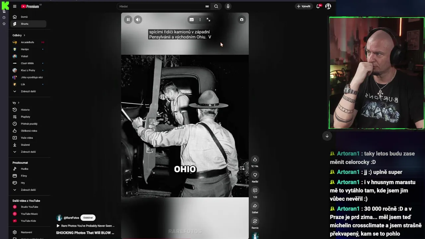Open Přehrát později watch later
The height and width of the screenshot is (239, 425).
pyautogui.click(x=28, y=124)
